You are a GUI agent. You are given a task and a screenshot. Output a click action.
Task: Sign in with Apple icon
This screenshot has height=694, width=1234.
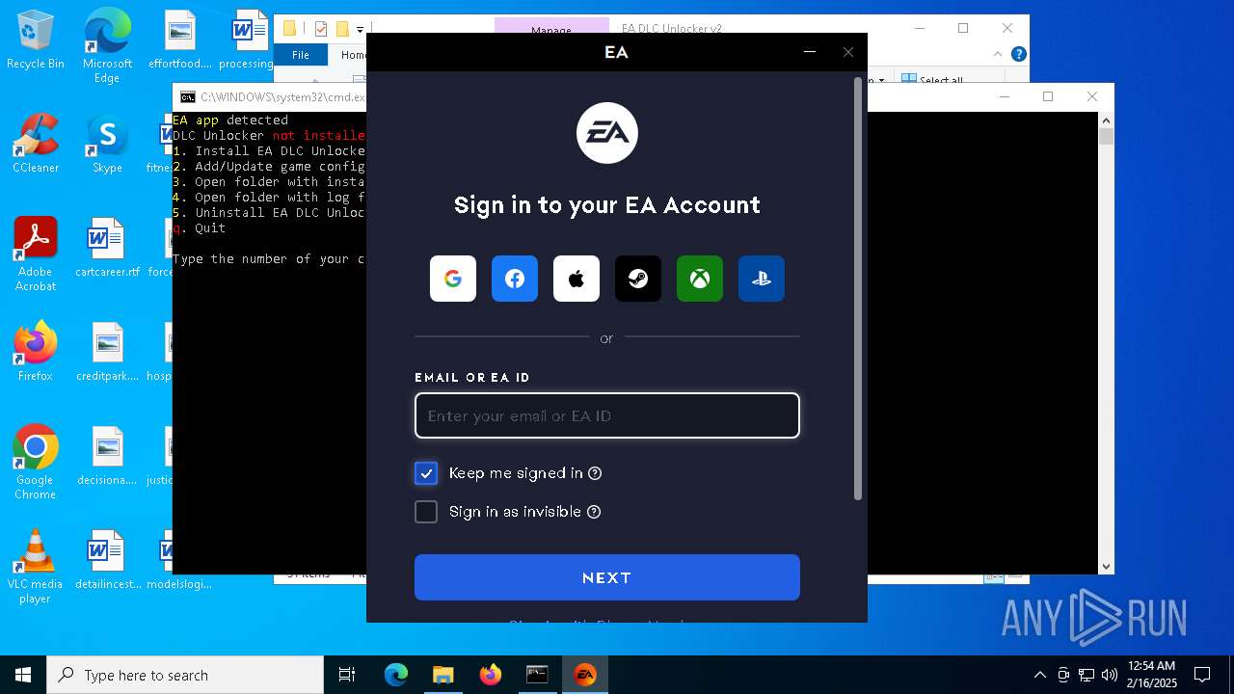[x=577, y=279]
